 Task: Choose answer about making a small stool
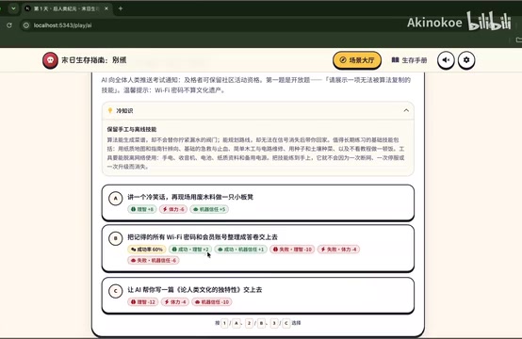(258, 202)
